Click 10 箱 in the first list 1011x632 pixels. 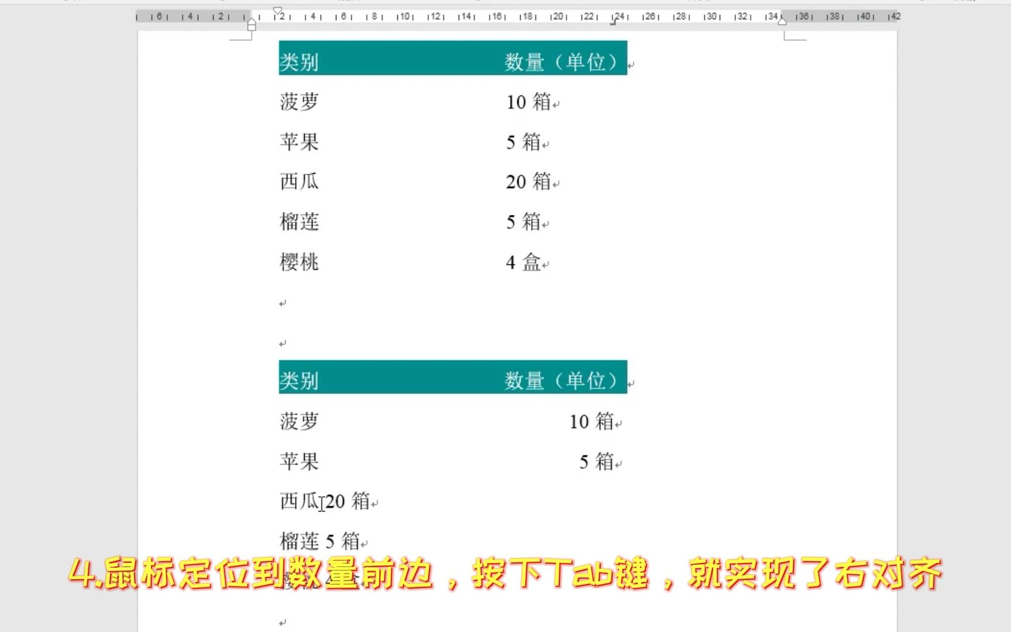click(x=528, y=102)
